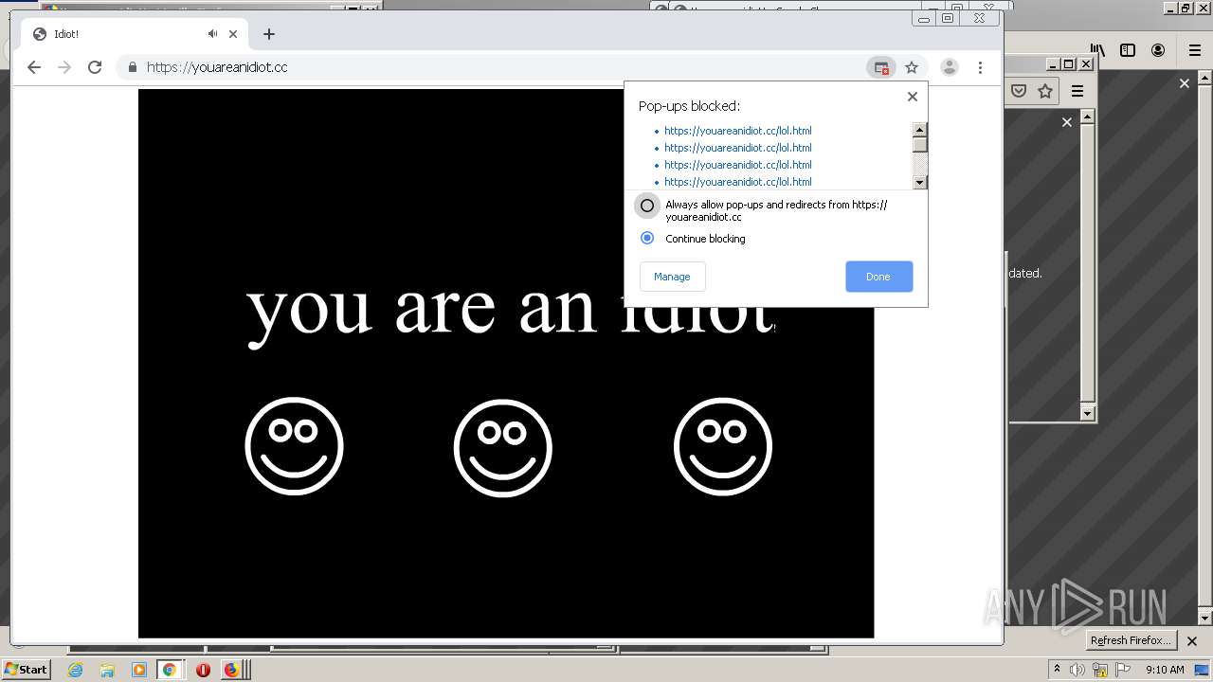Open network status tray icon
This screenshot has height=682, width=1213.
coord(1100,670)
